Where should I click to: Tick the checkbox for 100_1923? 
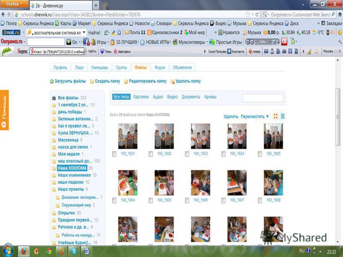[x=187, y=154]
